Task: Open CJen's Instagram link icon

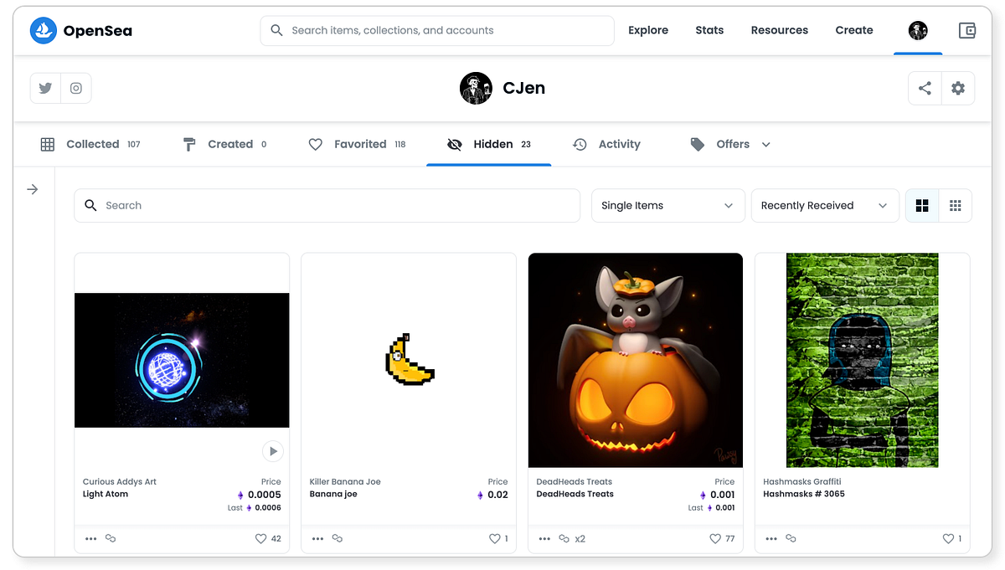Action: pyautogui.click(x=76, y=88)
